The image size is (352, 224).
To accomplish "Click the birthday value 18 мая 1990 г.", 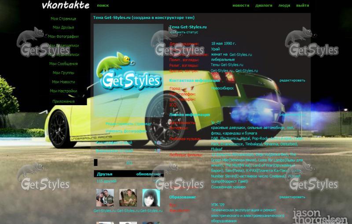I will [x=224, y=44].
